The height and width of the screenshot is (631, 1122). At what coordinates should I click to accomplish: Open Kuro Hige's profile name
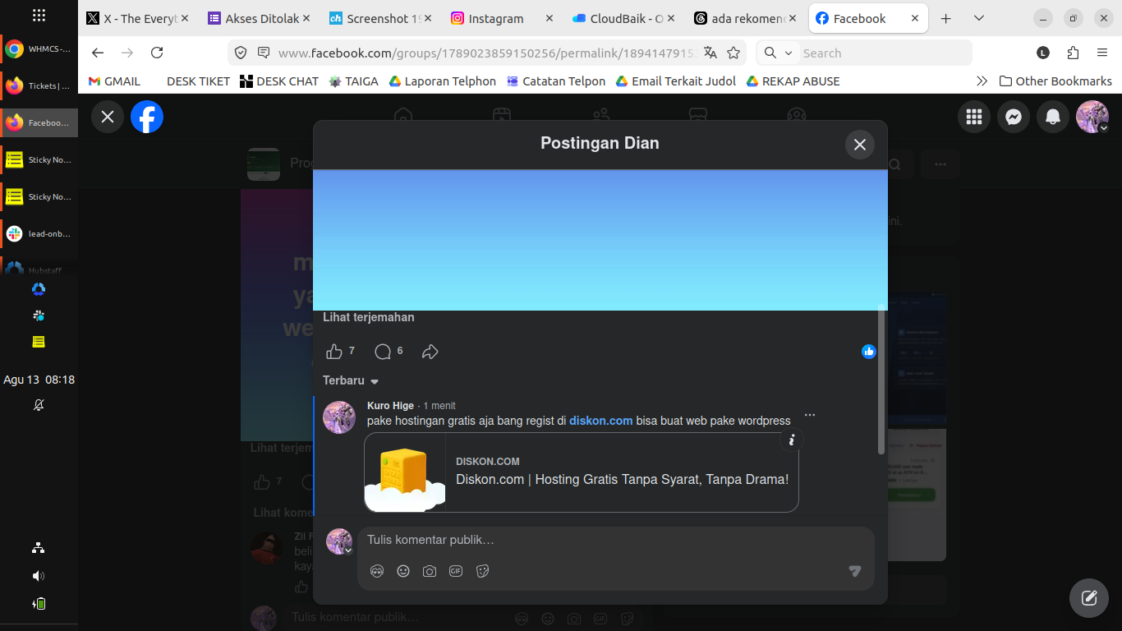390,406
